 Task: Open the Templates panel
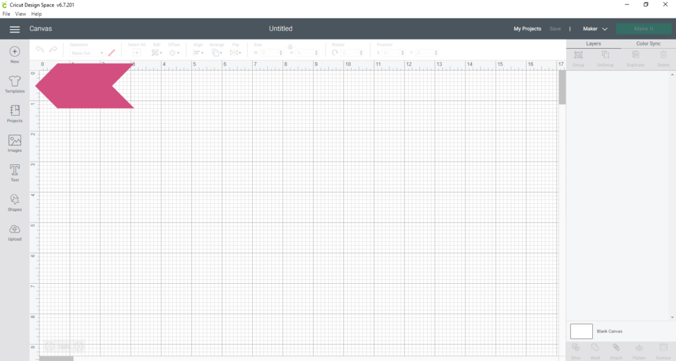[15, 84]
